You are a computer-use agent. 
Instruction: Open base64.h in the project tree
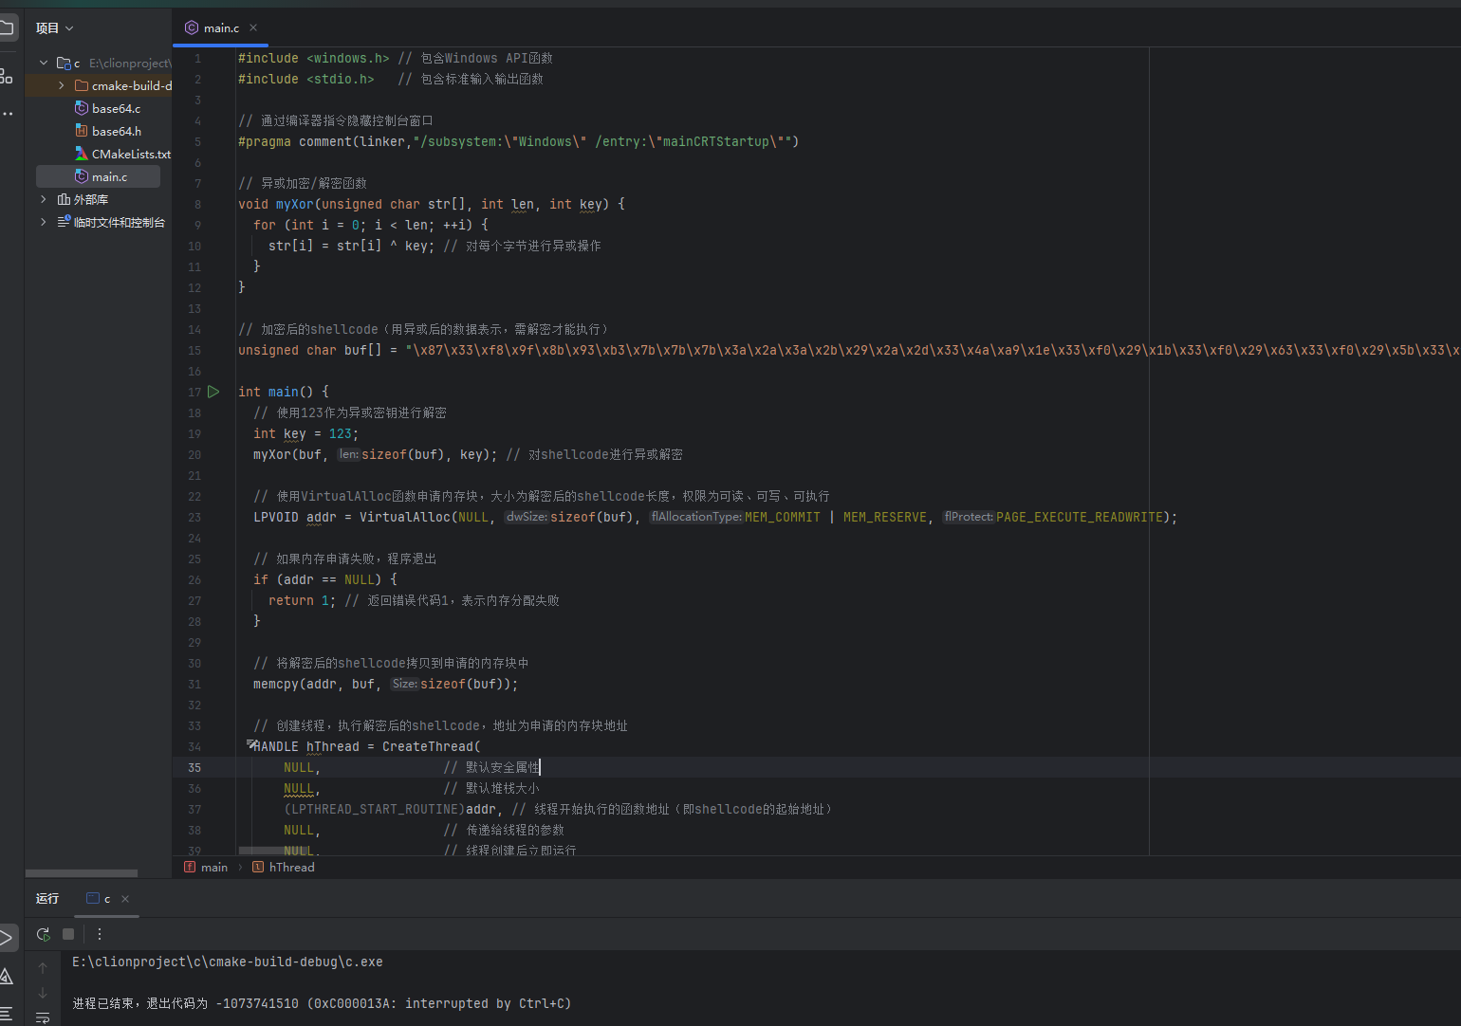[x=117, y=131]
